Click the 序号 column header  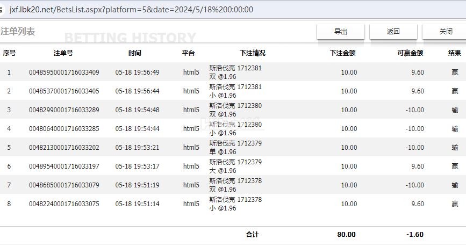pos(9,53)
